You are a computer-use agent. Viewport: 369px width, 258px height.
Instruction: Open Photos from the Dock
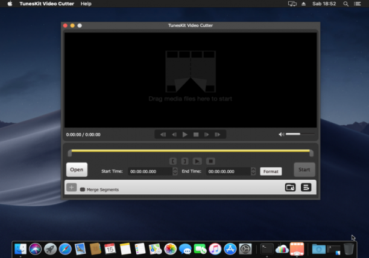tap(170, 249)
